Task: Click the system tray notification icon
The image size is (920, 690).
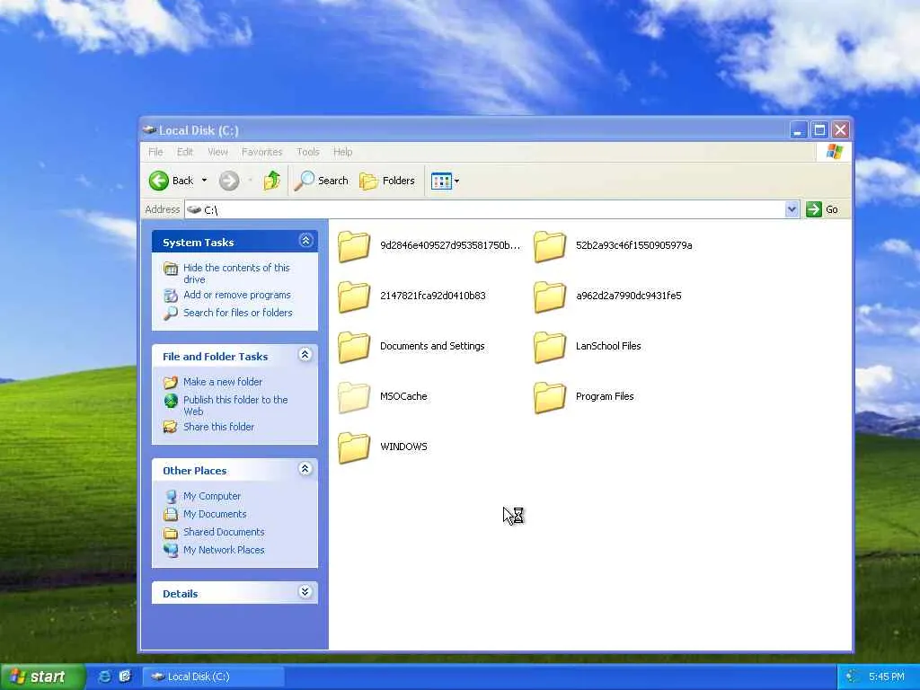Action: pyautogui.click(x=851, y=677)
